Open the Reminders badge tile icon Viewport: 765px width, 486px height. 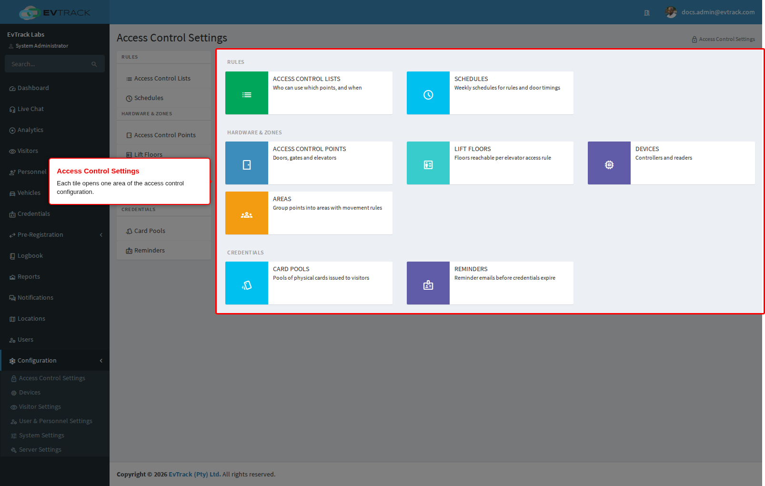click(428, 283)
